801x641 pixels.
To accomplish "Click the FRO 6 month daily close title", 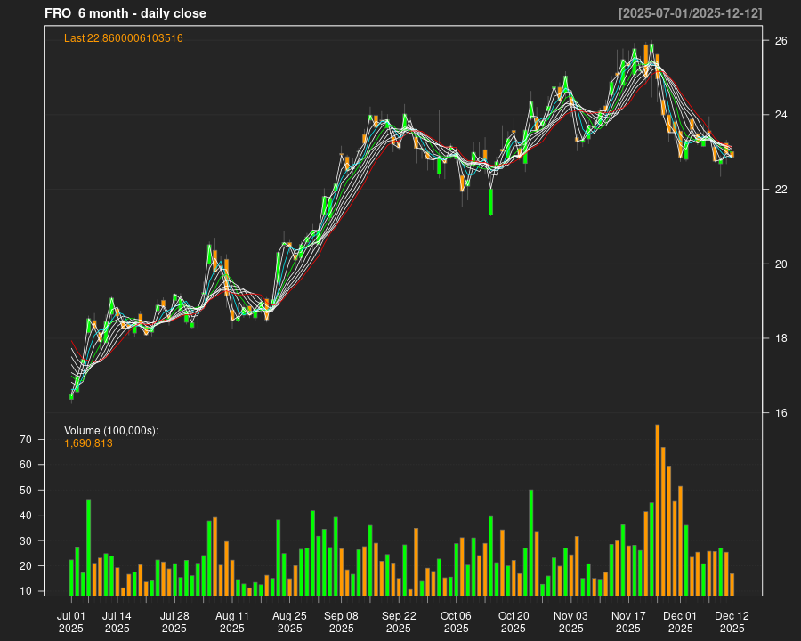I will pos(125,13).
